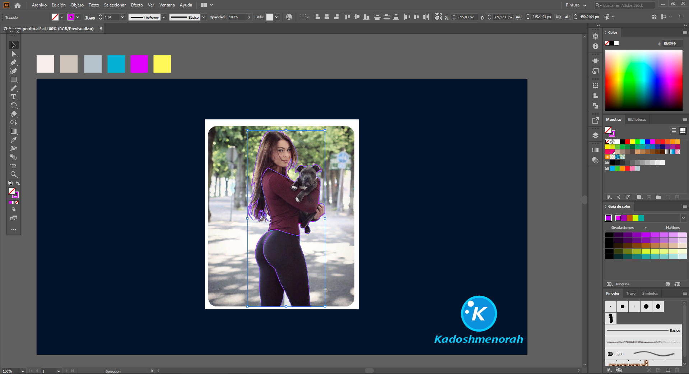Open the Objeto menu
Viewport: 689px width, 374px height.
point(77,5)
